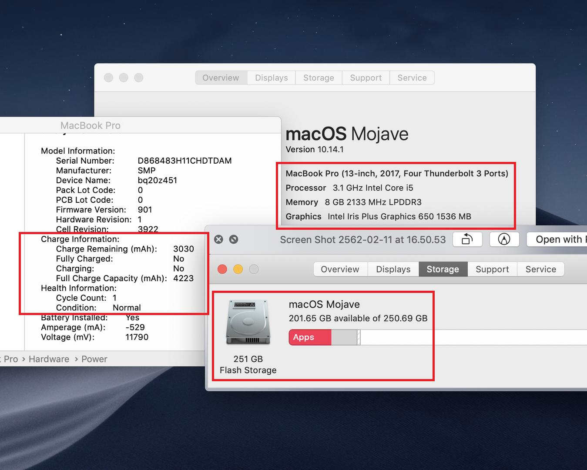Close the Quick Look preview with X icon
Screen dimensions: 587x470
coord(219,239)
